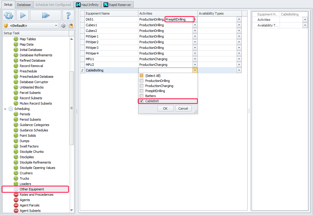Click green check icon beside Unblasted Blocks
Screen dimensions: 313x216
pos(16,87)
